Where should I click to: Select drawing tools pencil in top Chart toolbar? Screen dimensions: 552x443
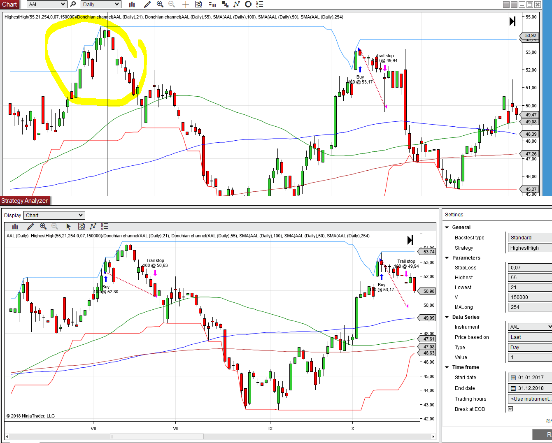pos(147,4)
